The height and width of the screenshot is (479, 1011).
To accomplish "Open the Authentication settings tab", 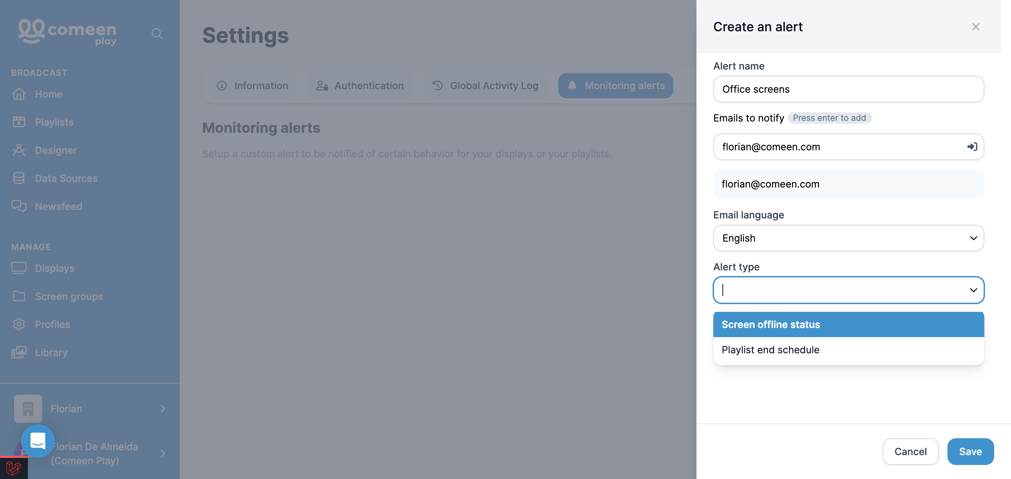I will pyautogui.click(x=360, y=86).
